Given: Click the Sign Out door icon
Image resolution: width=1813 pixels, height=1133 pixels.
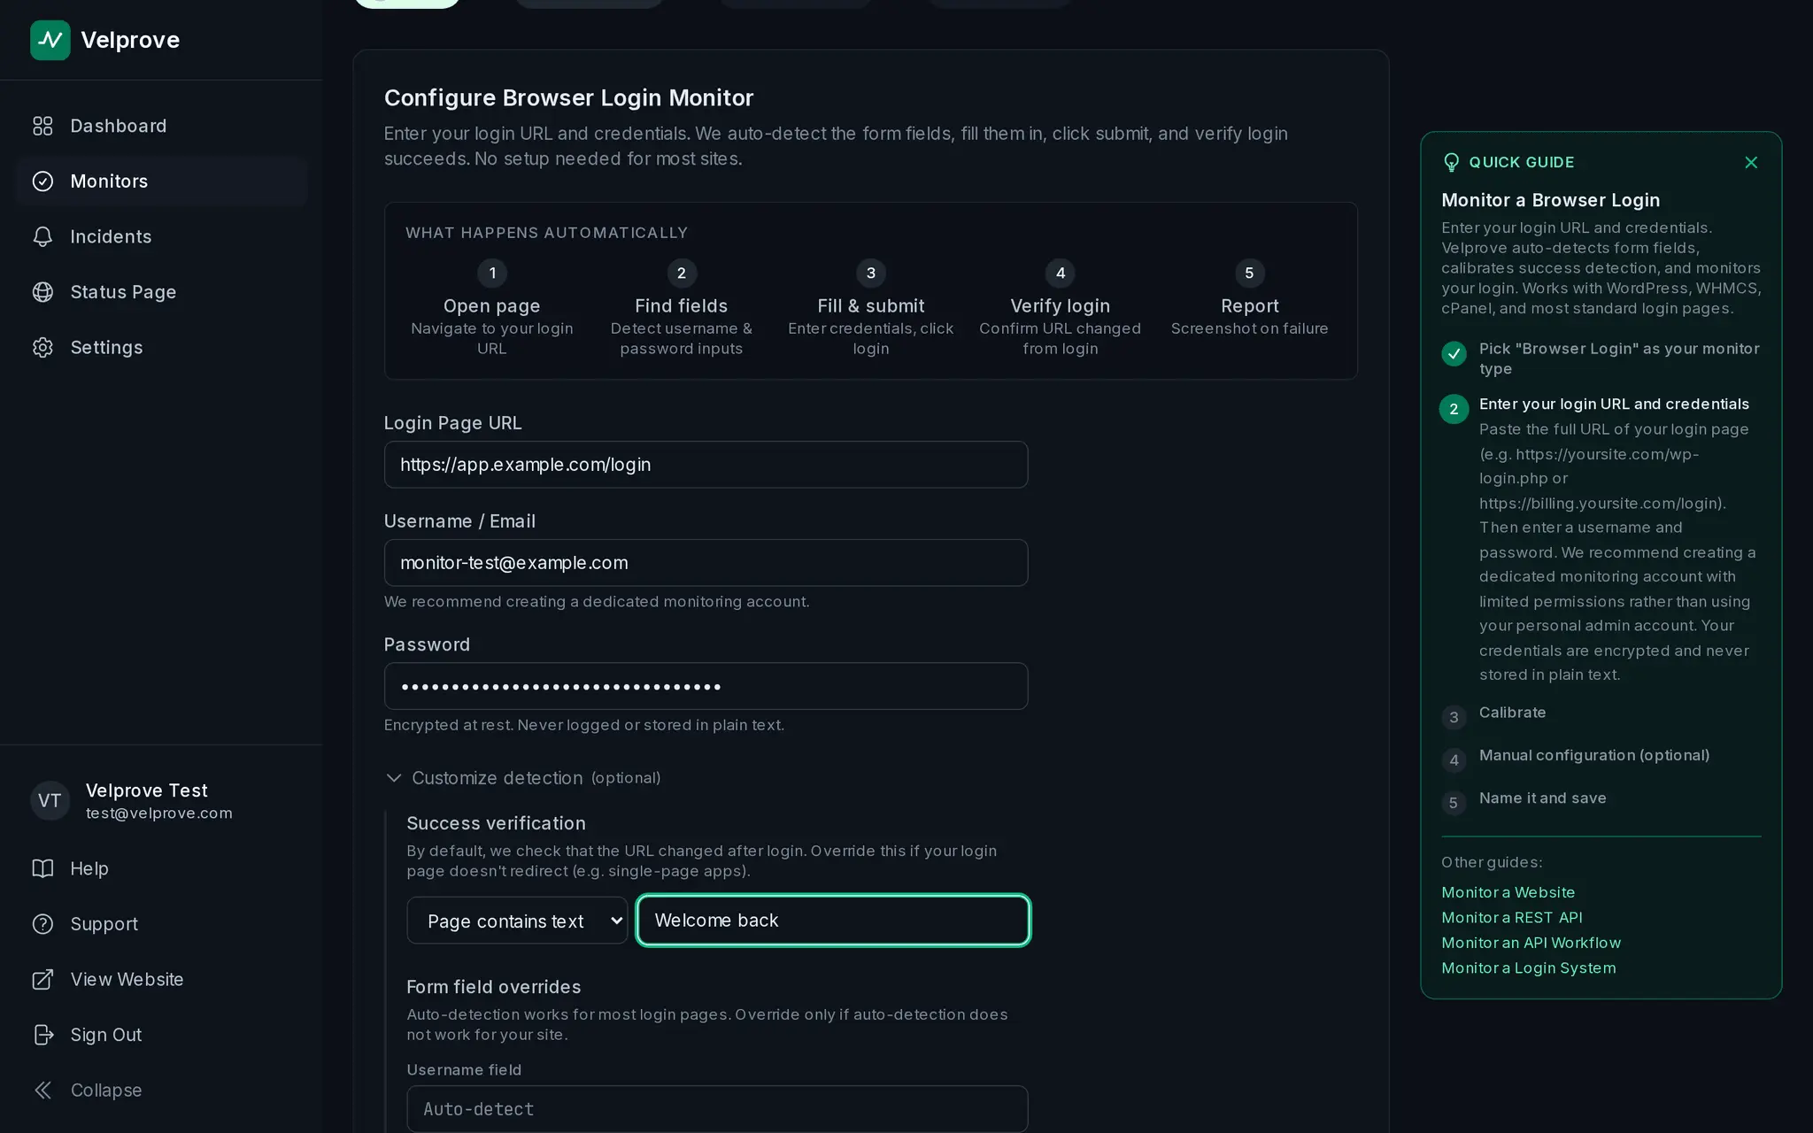Looking at the screenshot, I should (x=42, y=1035).
